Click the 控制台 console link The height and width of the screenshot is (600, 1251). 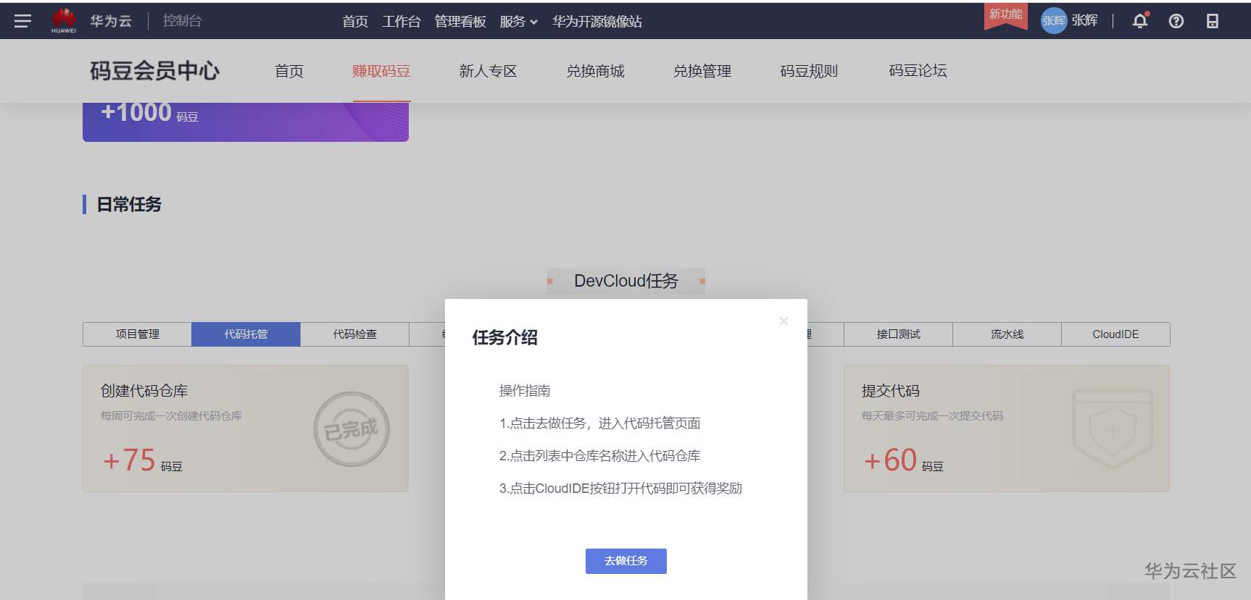tap(182, 21)
